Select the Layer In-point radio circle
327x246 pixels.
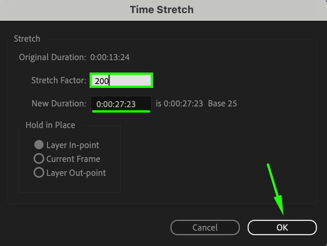[x=39, y=145]
